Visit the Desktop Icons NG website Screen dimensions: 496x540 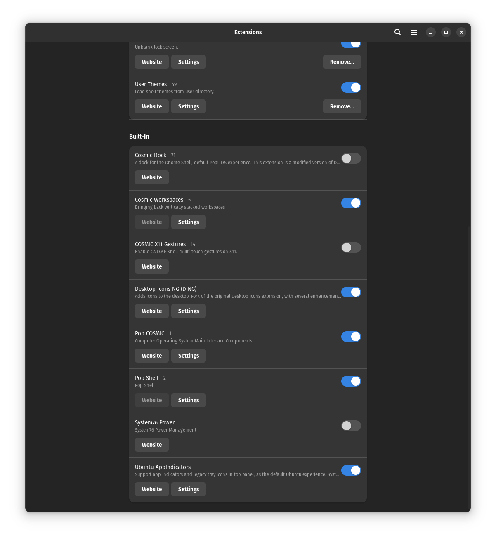tap(151, 311)
